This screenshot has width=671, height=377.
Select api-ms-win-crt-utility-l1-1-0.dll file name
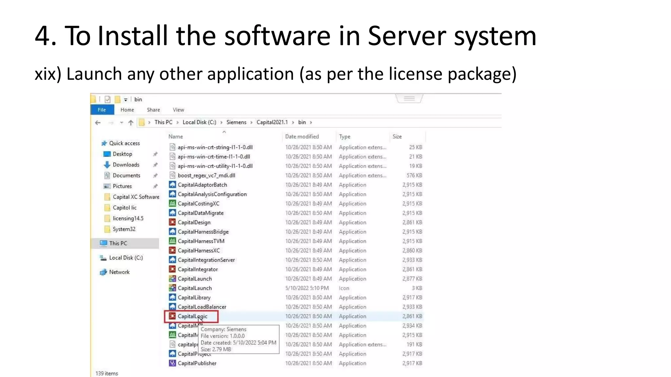click(215, 166)
